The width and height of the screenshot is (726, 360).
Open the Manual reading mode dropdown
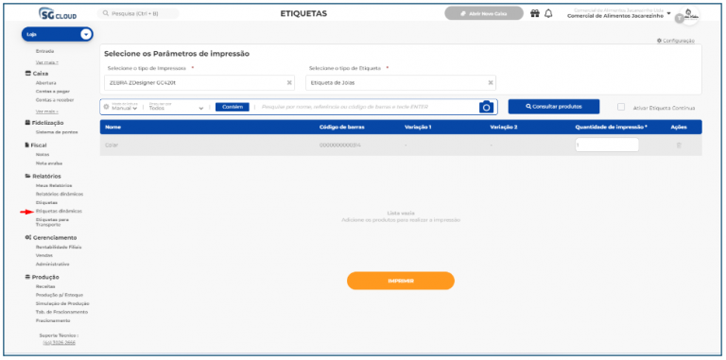tap(125, 108)
